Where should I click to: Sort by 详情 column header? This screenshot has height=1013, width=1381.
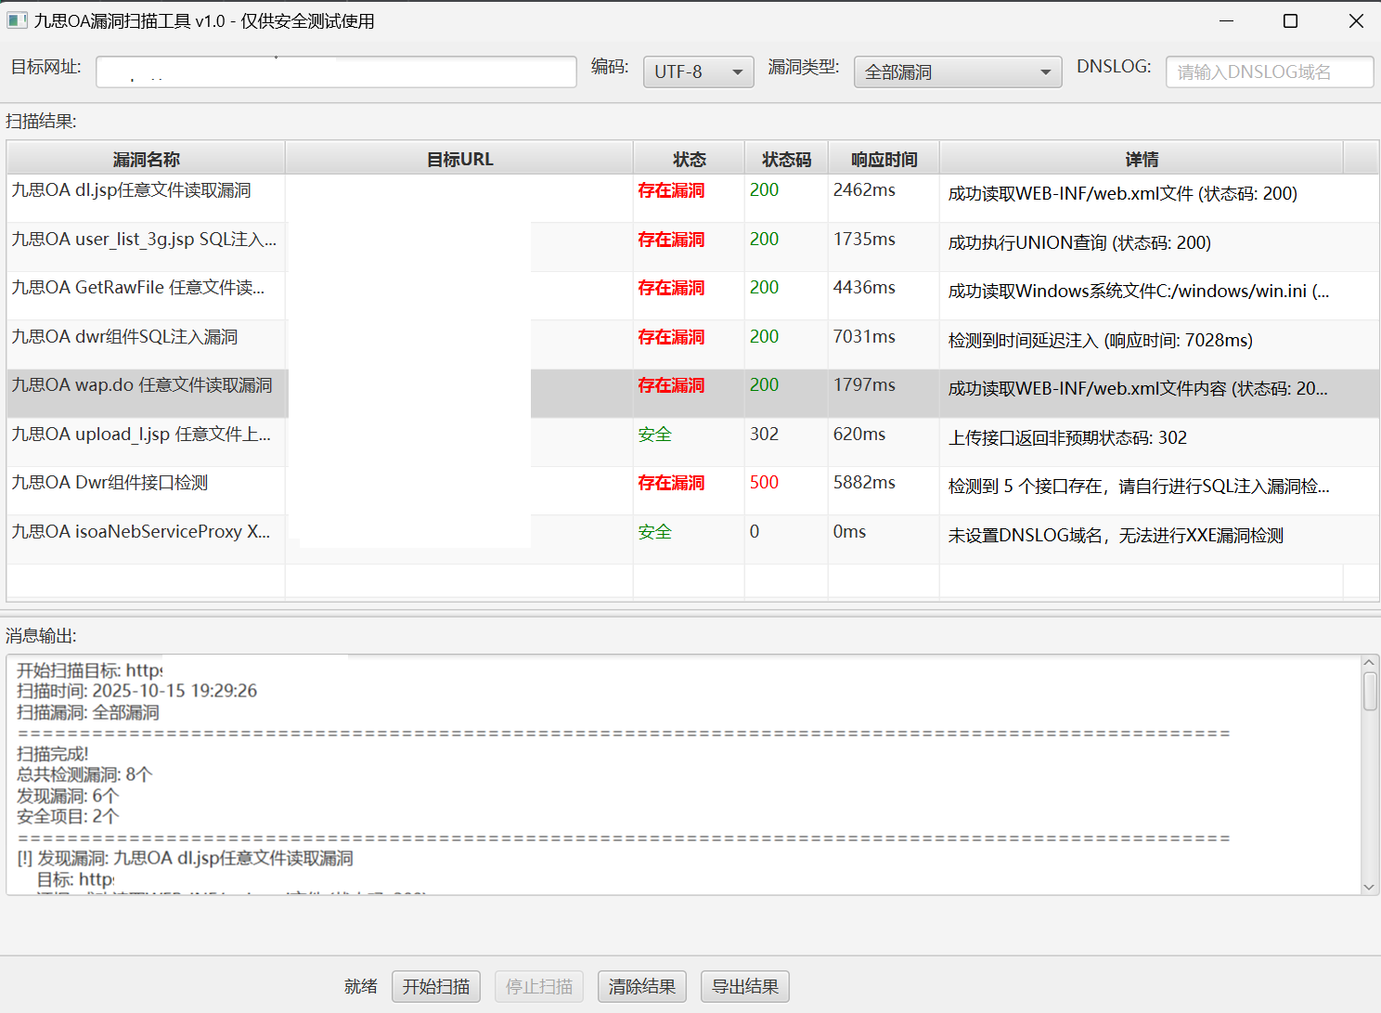coord(1142,159)
